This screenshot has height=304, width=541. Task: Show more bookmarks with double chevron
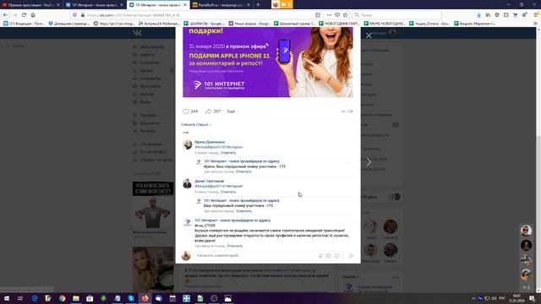pyautogui.click(x=535, y=24)
